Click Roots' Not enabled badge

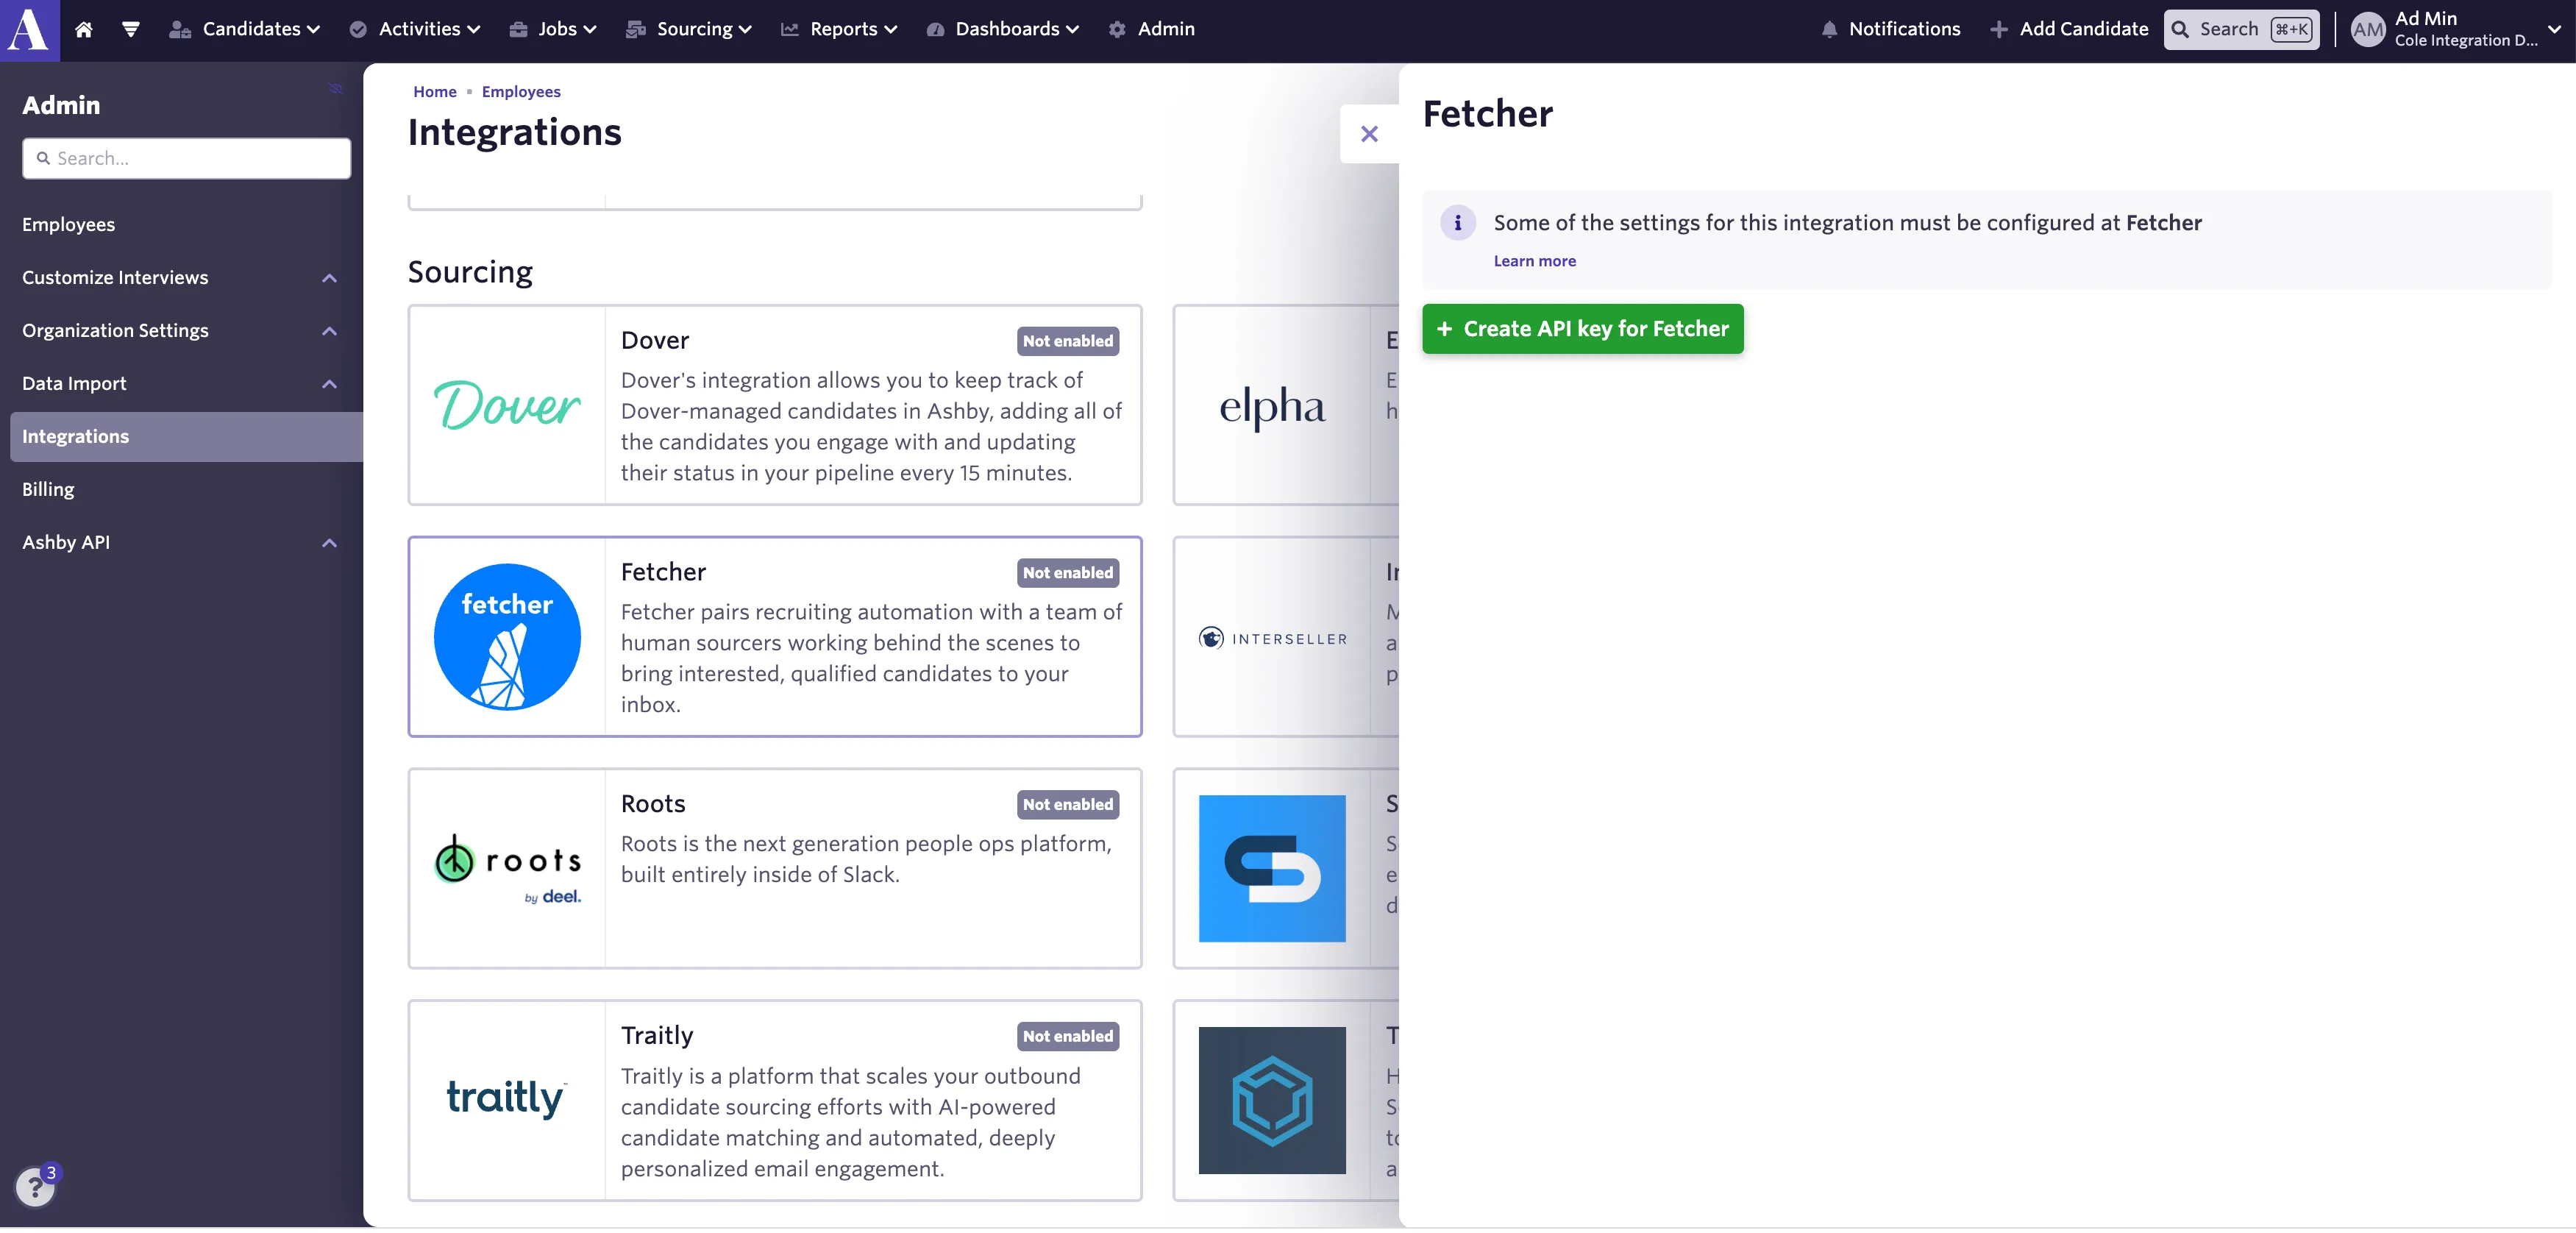click(1068, 805)
